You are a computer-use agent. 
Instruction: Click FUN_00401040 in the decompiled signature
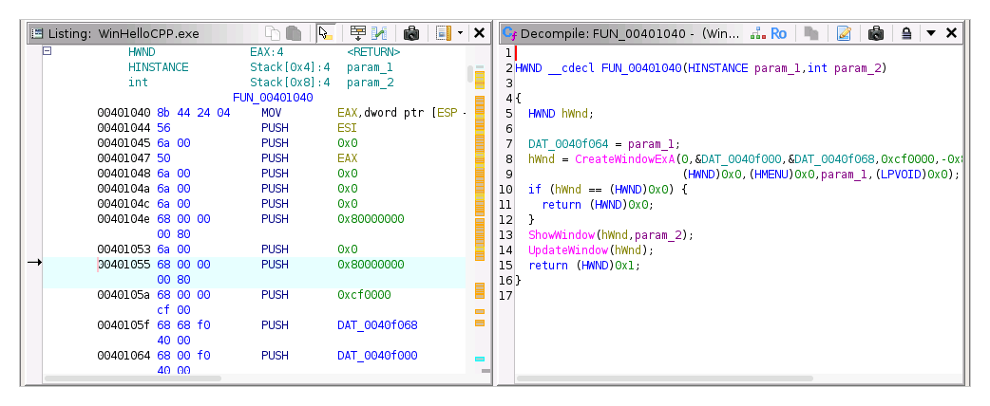[x=641, y=68]
